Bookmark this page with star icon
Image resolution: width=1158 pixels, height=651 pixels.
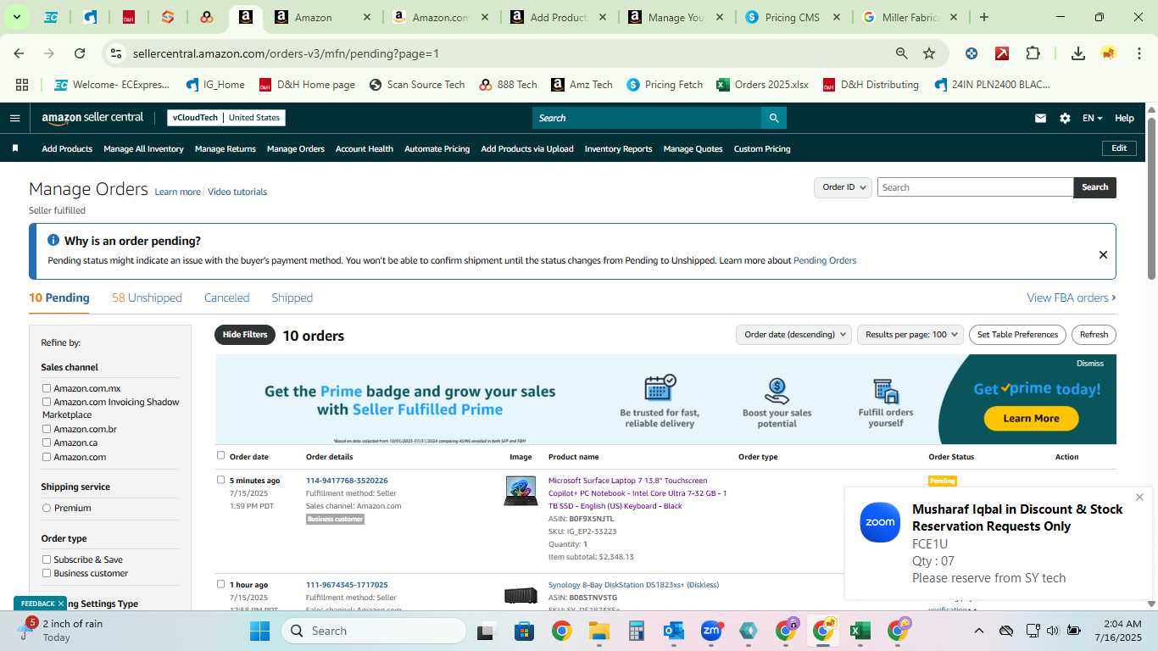(x=929, y=53)
